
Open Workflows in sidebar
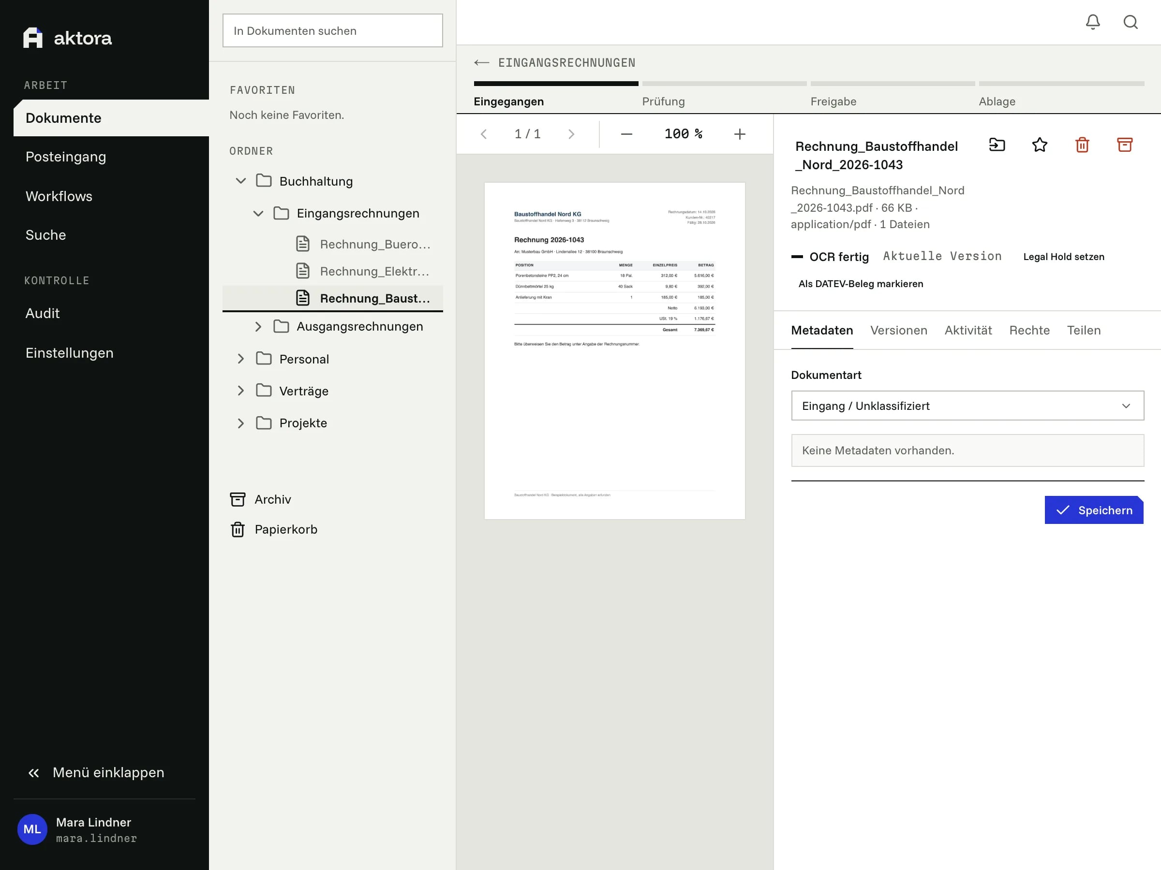59,196
